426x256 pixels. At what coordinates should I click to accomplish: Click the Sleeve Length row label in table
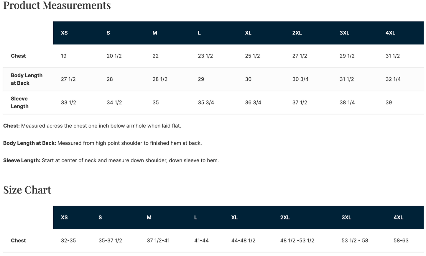(x=19, y=102)
